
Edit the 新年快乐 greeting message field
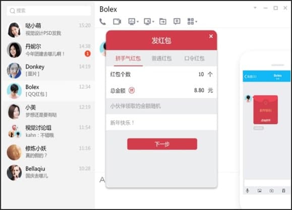161,122
